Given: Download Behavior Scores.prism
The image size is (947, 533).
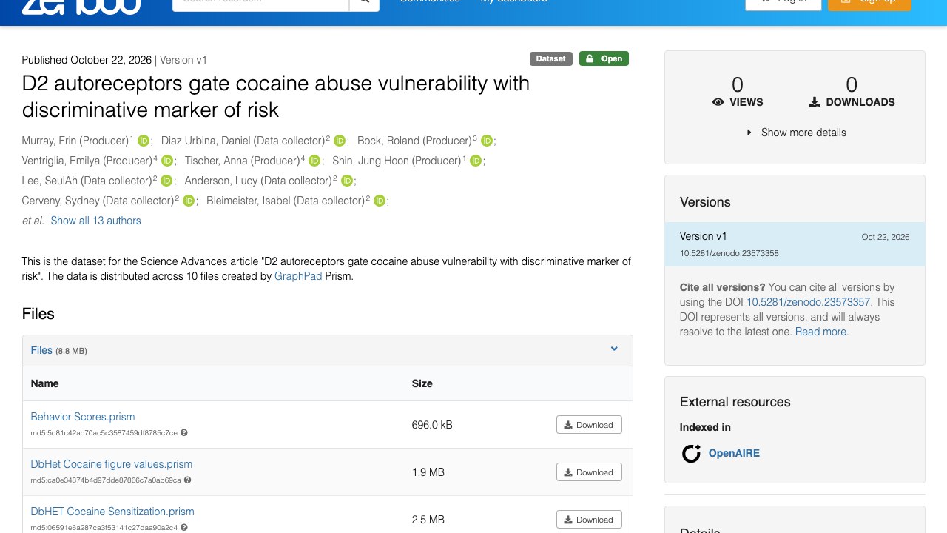Looking at the screenshot, I should (589, 425).
